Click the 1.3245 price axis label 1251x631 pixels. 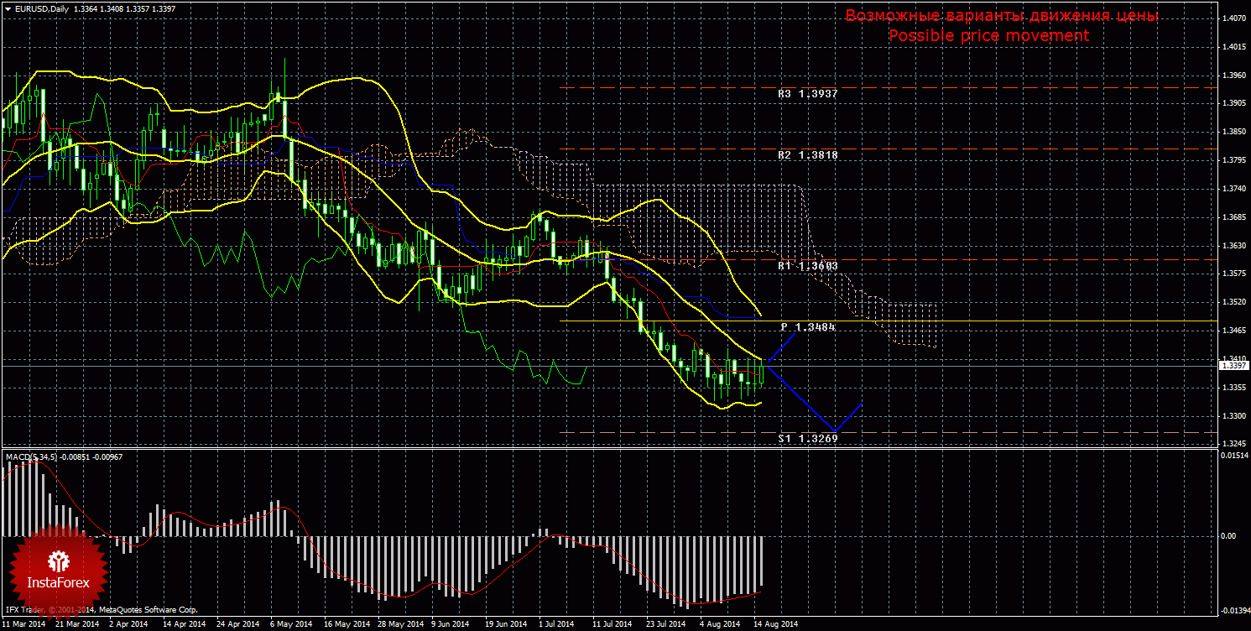(x=1234, y=445)
